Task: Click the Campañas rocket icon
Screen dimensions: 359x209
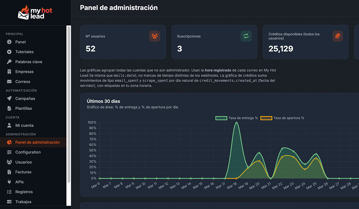Action: click(x=9, y=99)
